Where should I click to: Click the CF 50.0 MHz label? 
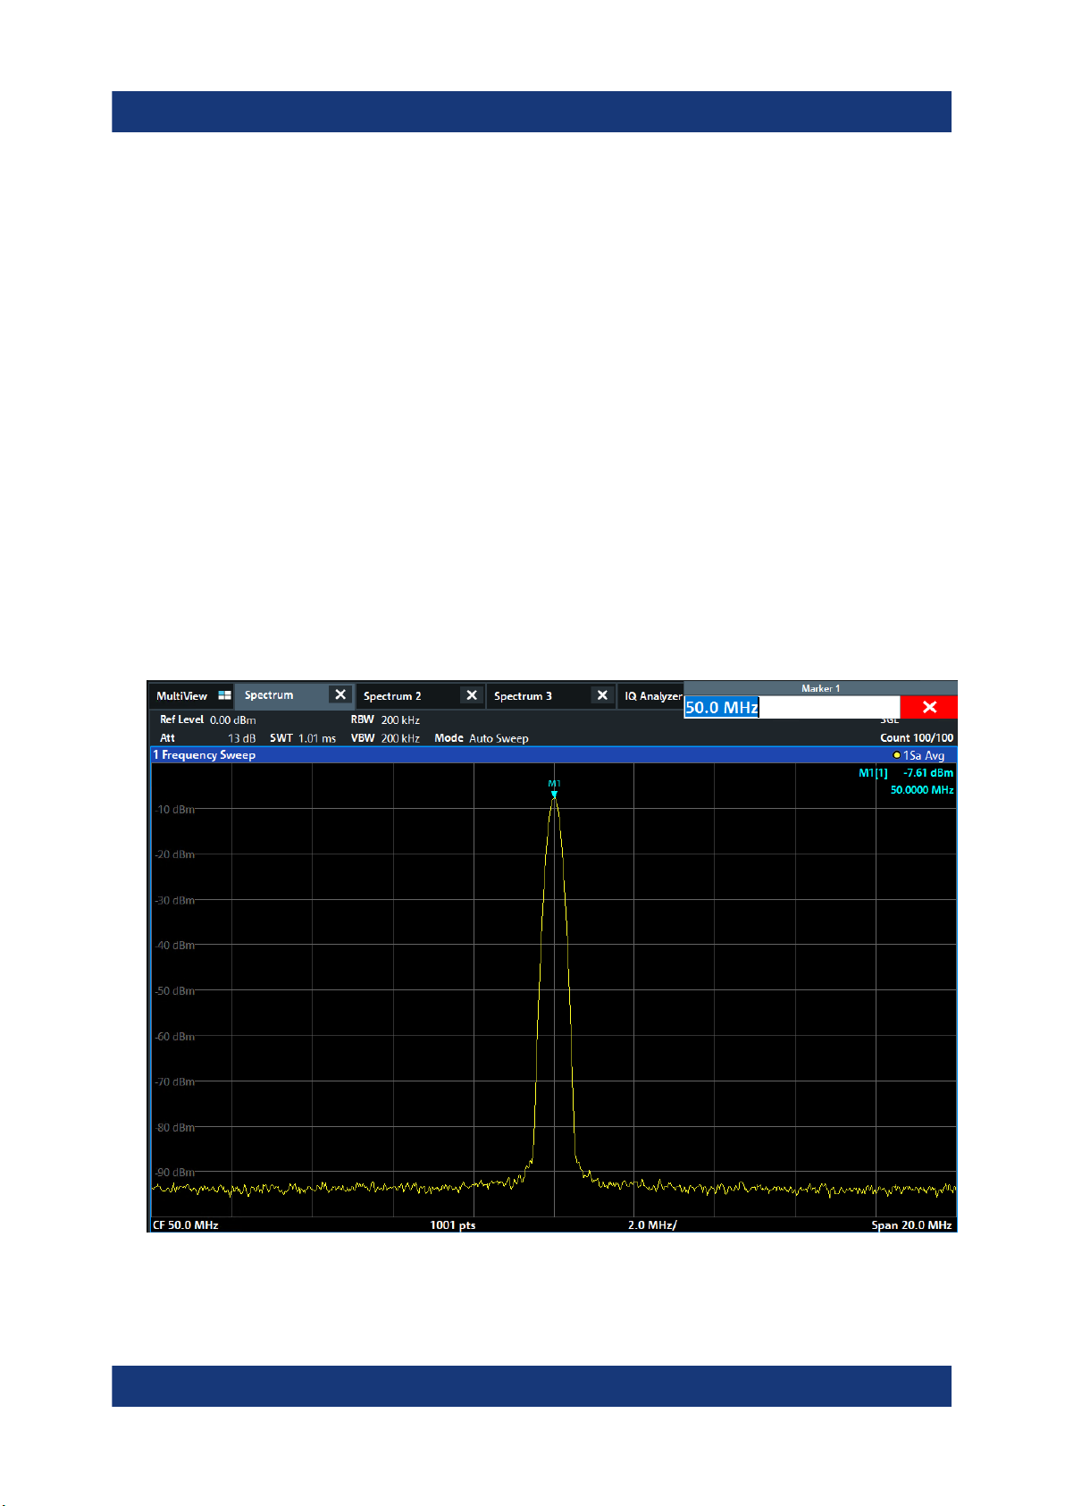186,1224
